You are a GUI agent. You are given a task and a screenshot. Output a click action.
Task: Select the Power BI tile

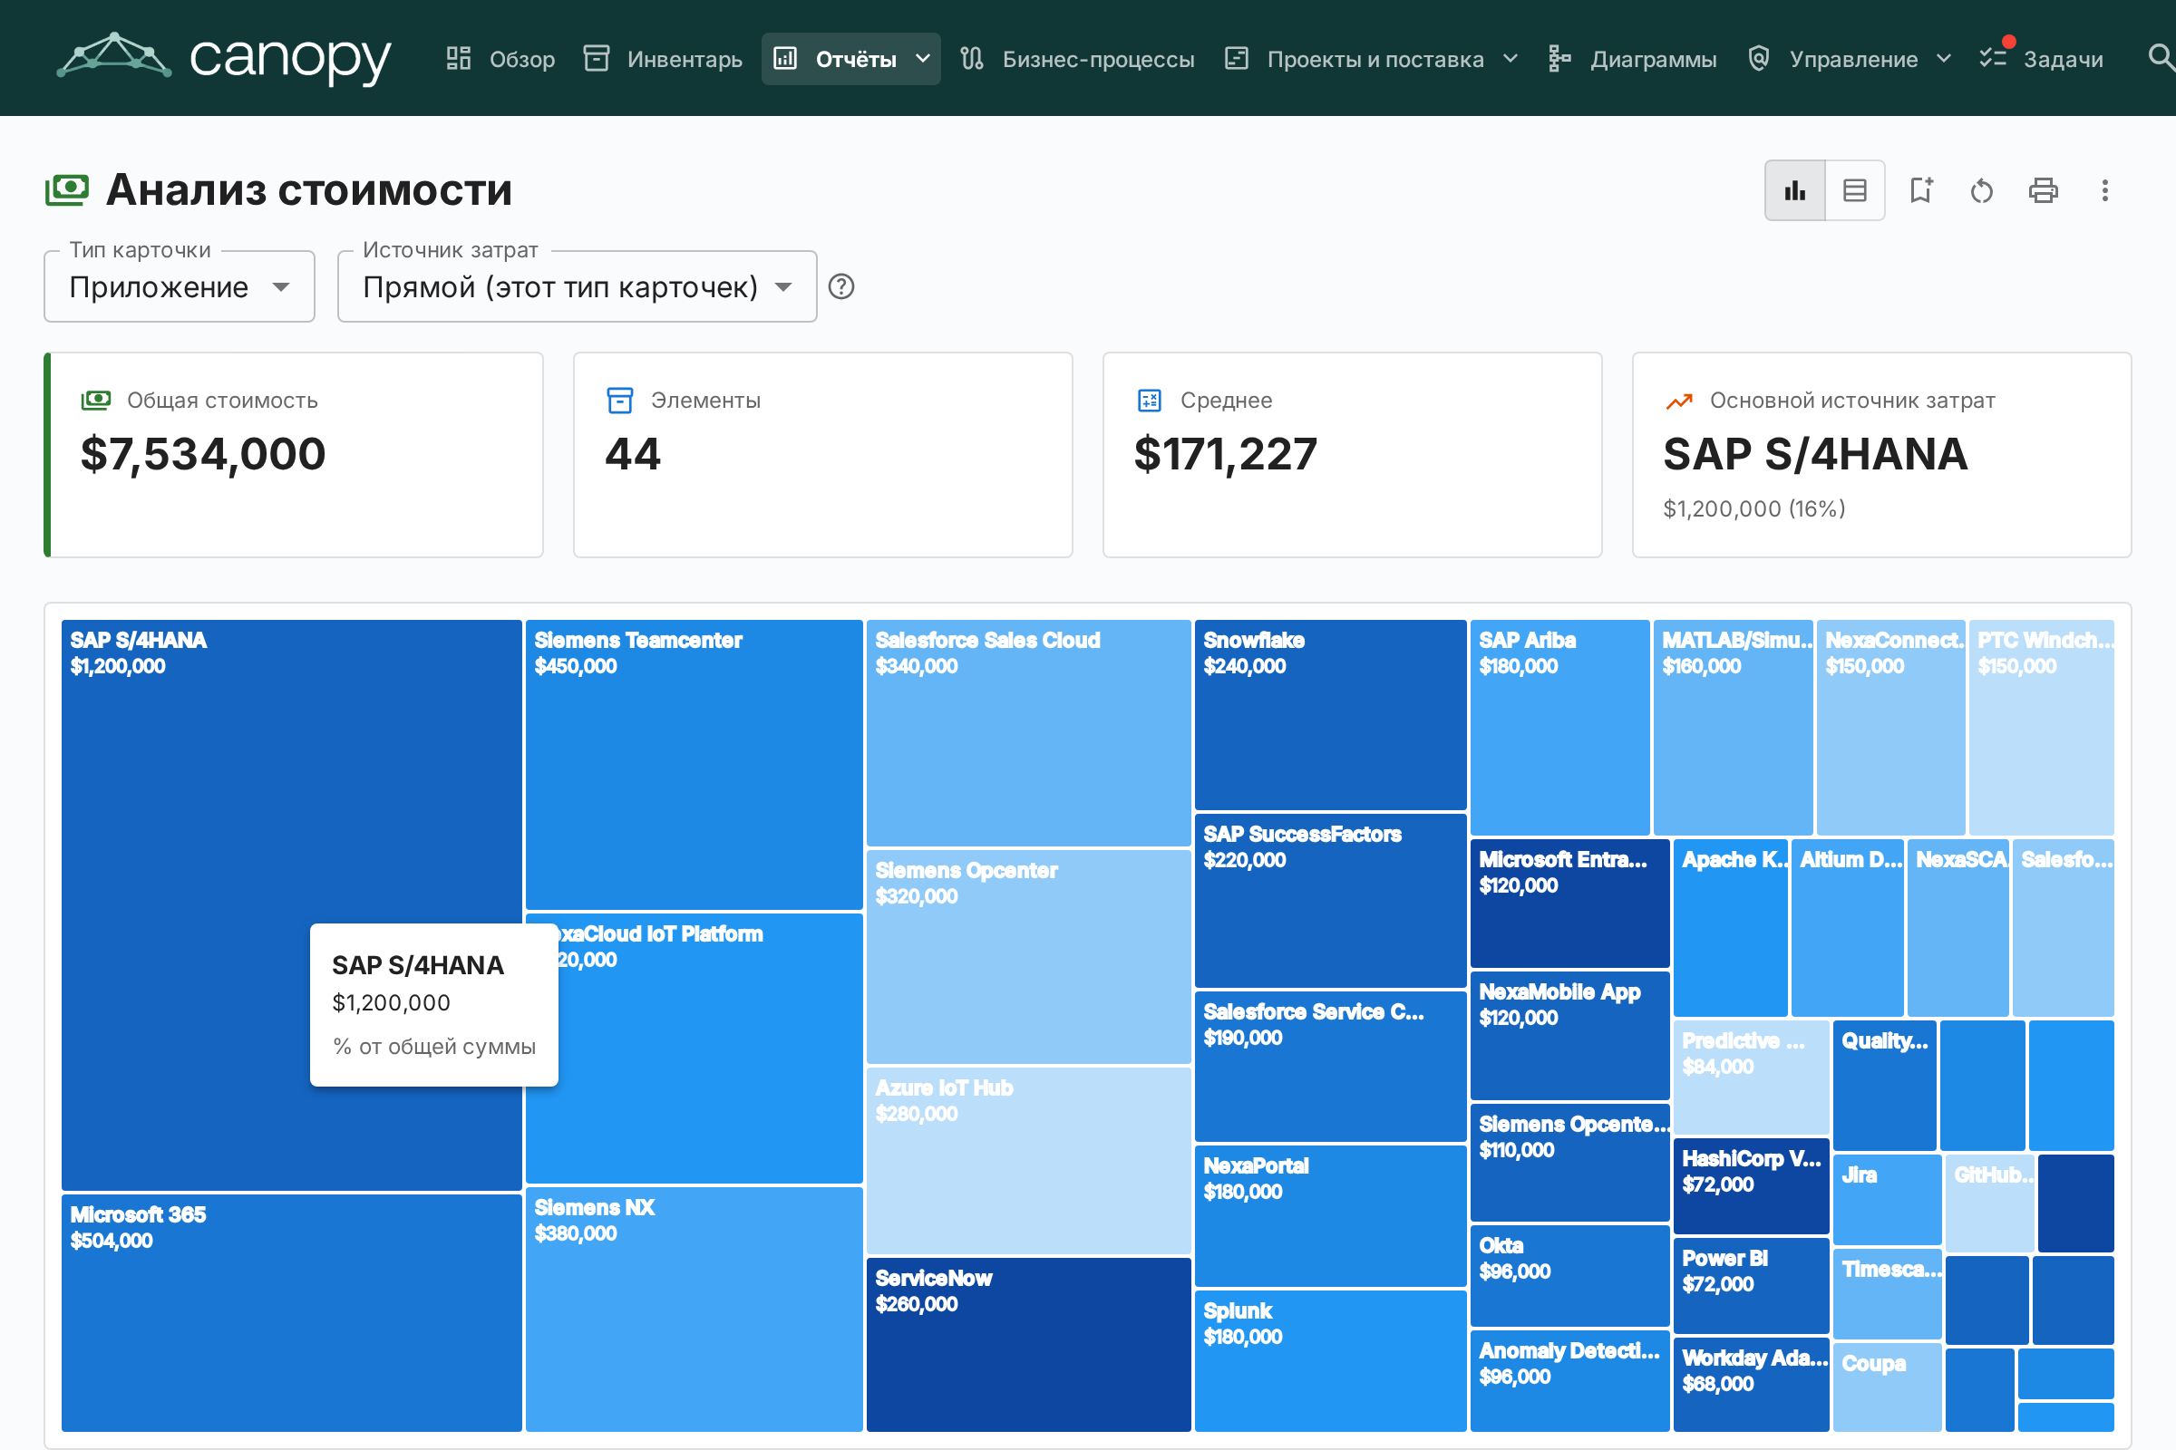click(x=1752, y=1285)
